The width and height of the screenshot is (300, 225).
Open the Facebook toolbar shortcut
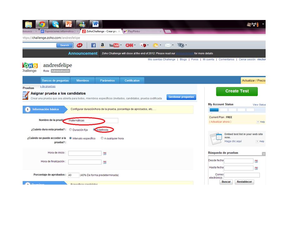(93, 45)
